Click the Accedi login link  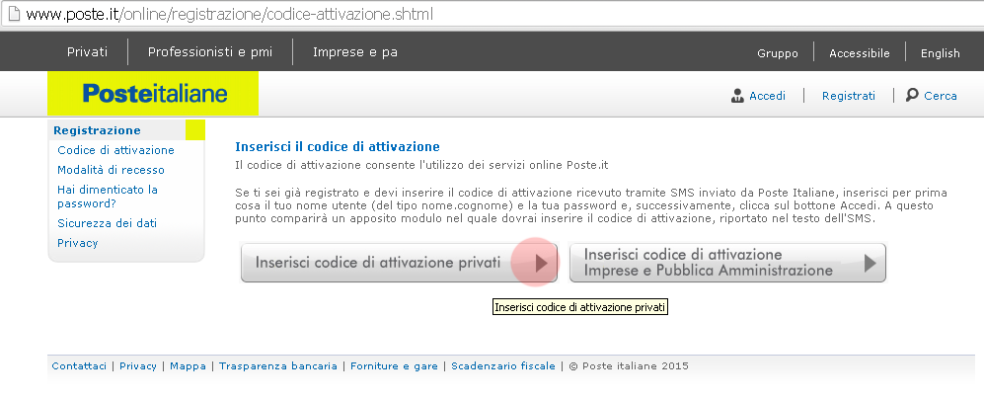(x=767, y=96)
